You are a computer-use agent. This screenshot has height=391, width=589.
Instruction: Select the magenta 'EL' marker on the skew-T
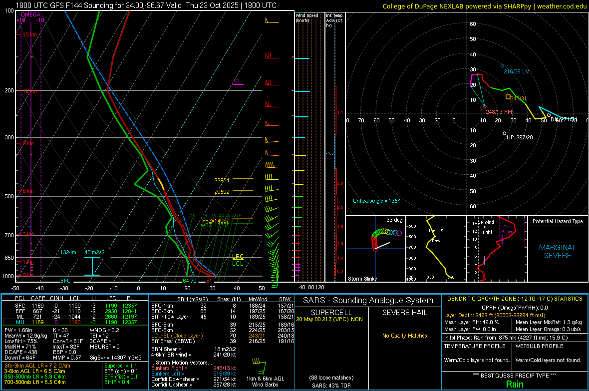pos(238,81)
